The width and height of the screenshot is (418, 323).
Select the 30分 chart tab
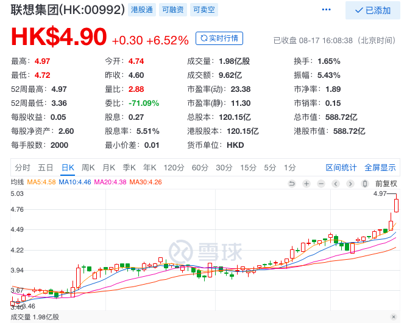[x=224, y=168]
